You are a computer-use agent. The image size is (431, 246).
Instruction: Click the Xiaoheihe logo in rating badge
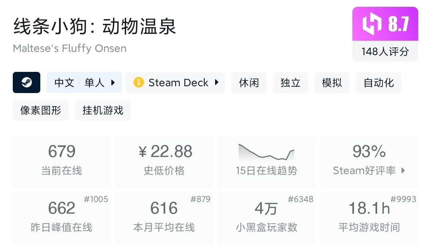click(372, 24)
